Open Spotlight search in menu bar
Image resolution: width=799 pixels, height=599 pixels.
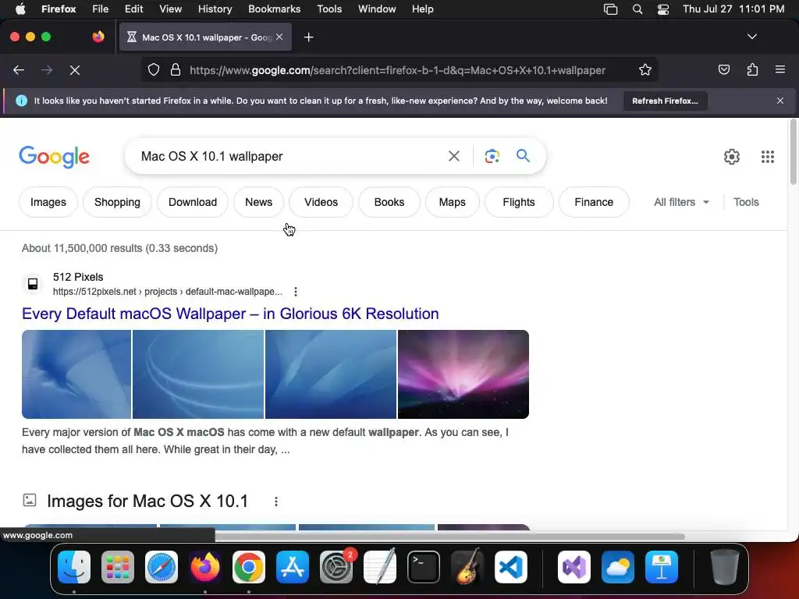(637, 9)
